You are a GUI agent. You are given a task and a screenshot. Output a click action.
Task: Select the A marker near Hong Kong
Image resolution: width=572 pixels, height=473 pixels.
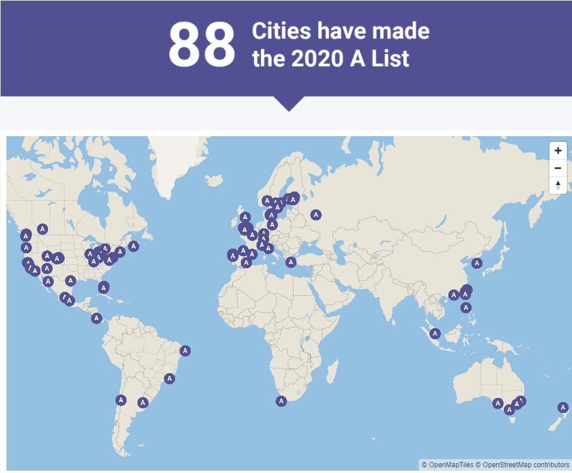(x=454, y=295)
